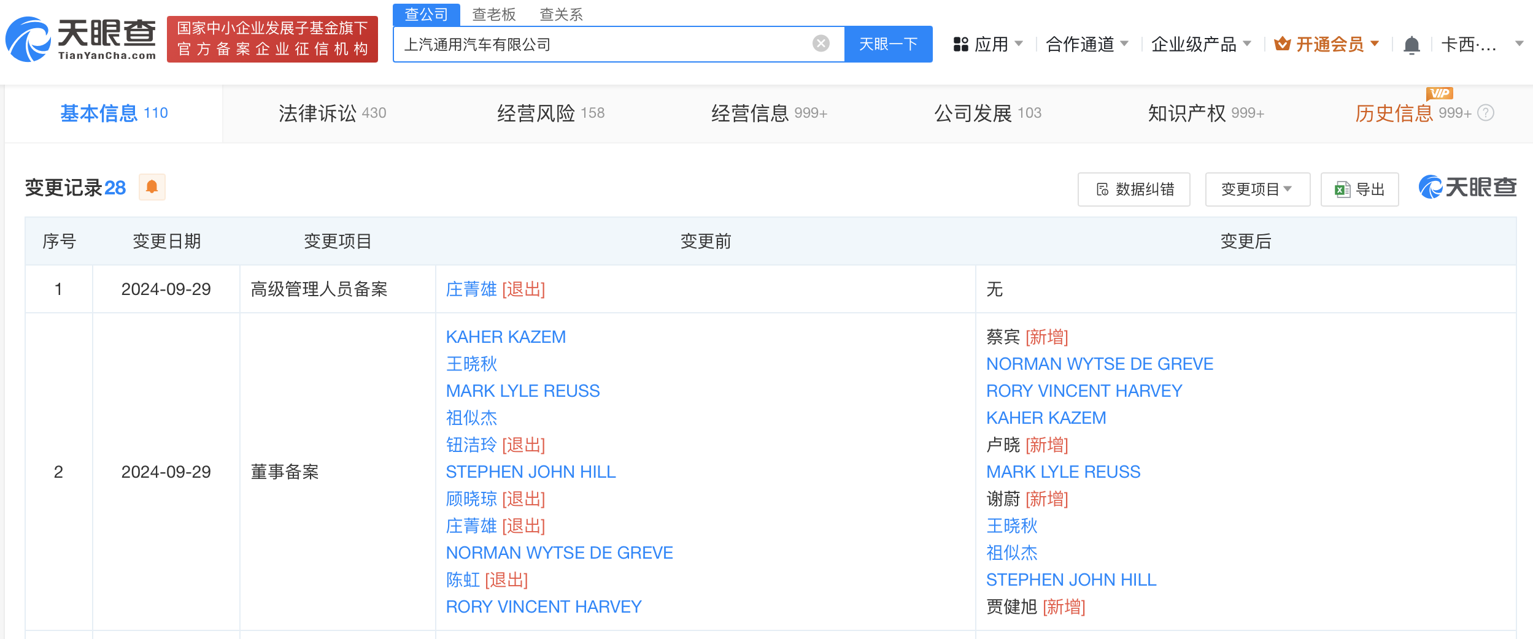Select 贾健旭 新增 entry text
Viewport: 1533px width, 639px height.
pos(1036,606)
